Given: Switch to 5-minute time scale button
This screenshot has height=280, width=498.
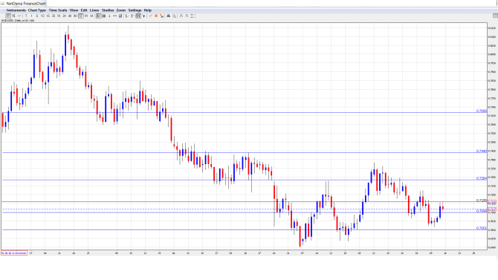Looking at the screenshot, I should (x=37, y=16).
